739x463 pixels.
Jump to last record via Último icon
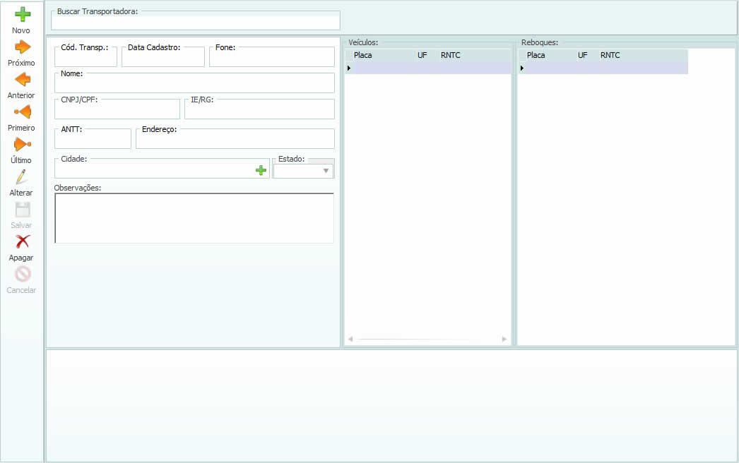tap(22, 144)
